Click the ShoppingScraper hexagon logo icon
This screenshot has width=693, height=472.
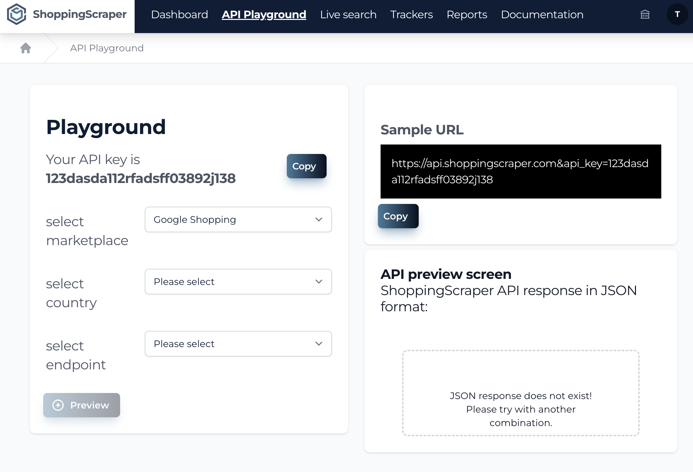click(17, 14)
